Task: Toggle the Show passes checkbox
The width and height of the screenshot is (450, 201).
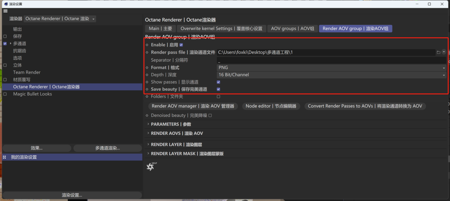Action: (218, 82)
